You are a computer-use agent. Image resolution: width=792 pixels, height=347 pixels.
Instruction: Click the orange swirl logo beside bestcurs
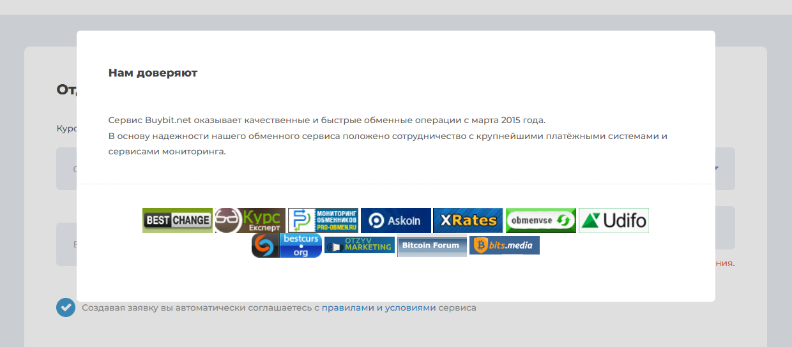pyautogui.click(x=265, y=245)
